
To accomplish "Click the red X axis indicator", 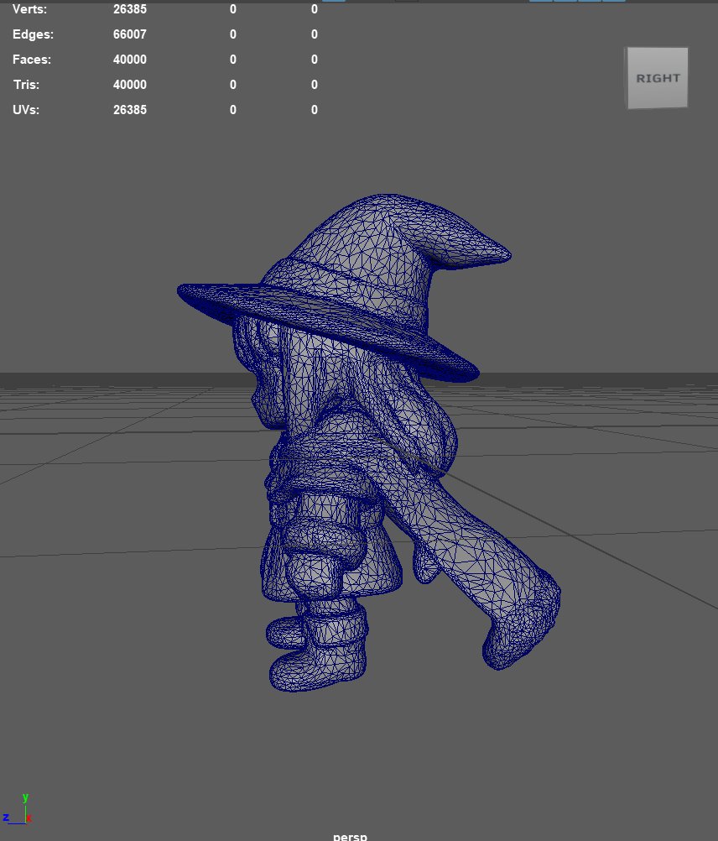I will [x=29, y=817].
